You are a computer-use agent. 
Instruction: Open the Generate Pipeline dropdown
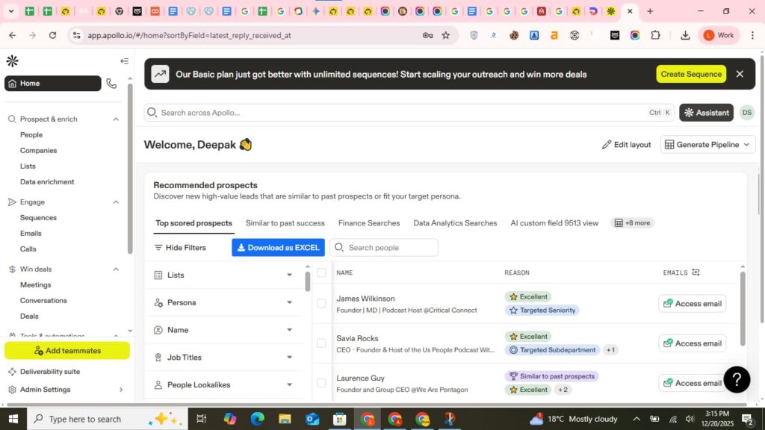coord(706,144)
